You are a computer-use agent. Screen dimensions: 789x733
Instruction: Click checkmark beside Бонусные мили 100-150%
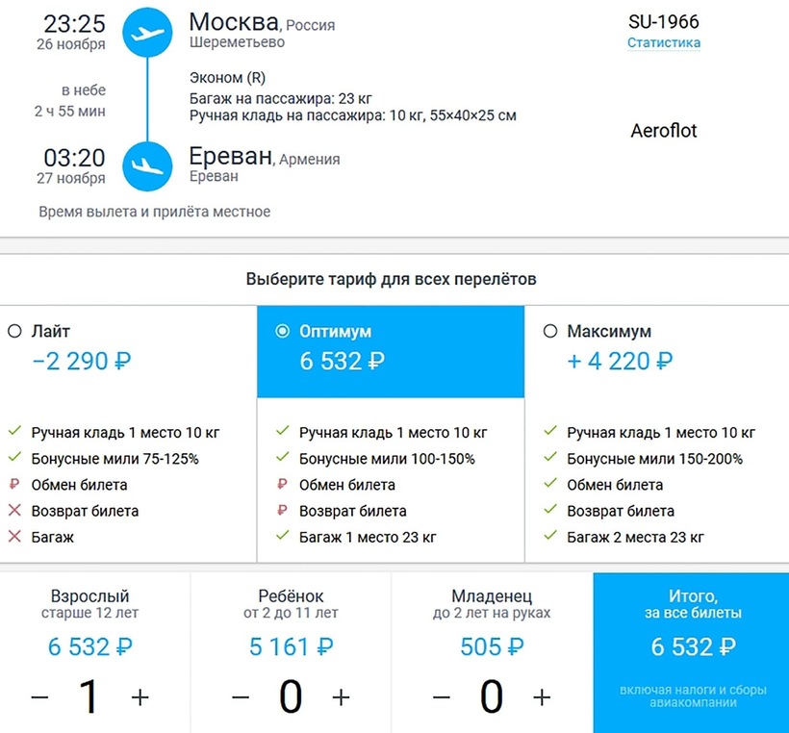coord(282,459)
